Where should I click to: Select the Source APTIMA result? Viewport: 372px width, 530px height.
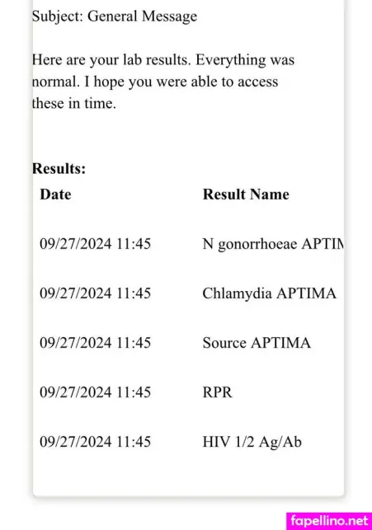(x=257, y=343)
